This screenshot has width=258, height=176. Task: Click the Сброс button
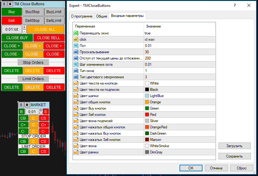(242, 168)
